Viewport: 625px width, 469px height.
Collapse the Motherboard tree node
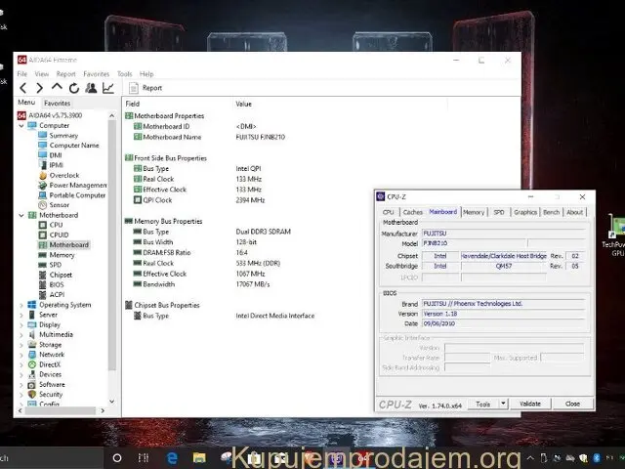21,215
